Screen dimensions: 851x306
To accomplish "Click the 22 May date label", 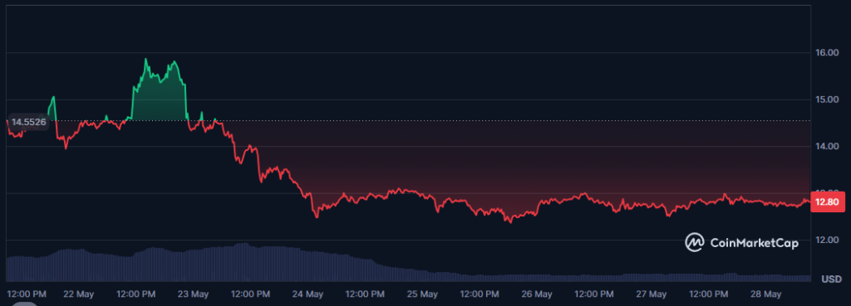I will click(x=79, y=294).
